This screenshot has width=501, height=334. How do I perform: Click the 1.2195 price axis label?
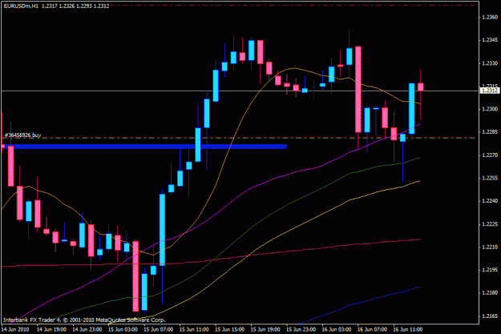[490, 270]
